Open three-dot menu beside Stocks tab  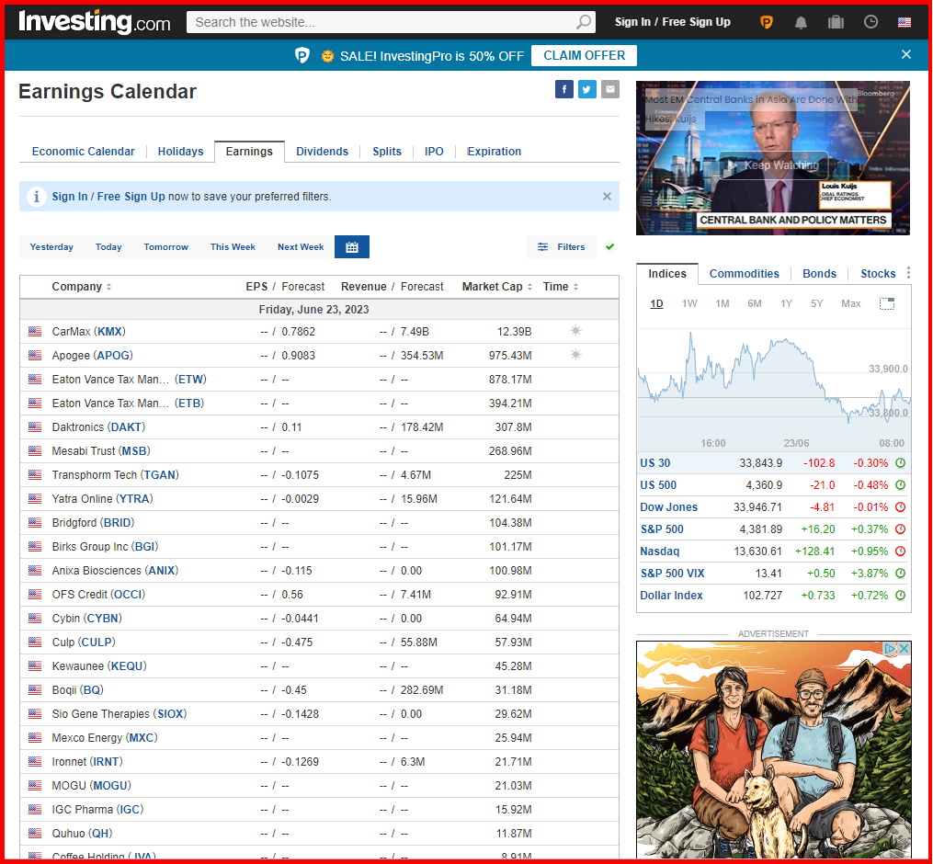[x=908, y=273]
